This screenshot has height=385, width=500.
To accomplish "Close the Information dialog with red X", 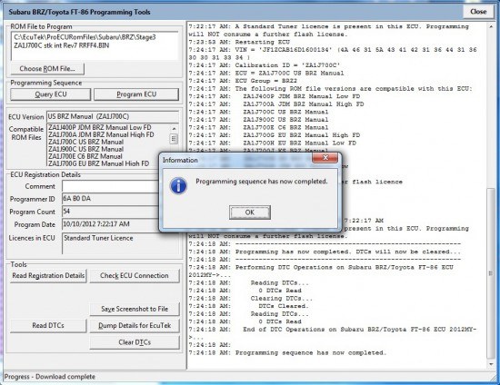I will [325, 158].
